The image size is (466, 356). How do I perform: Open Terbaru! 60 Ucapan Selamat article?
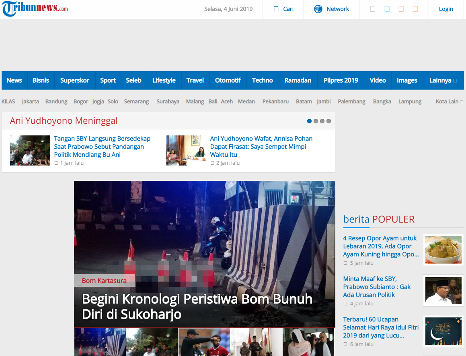(x=381, y=327)
